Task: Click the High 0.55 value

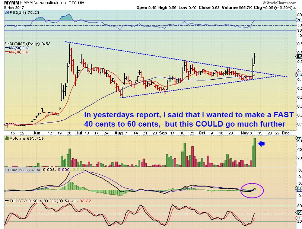Action: click(x=167, y=8)
